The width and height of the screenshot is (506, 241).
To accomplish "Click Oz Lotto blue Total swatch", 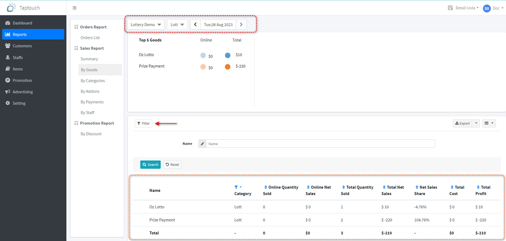I will (x=228, y=55).
